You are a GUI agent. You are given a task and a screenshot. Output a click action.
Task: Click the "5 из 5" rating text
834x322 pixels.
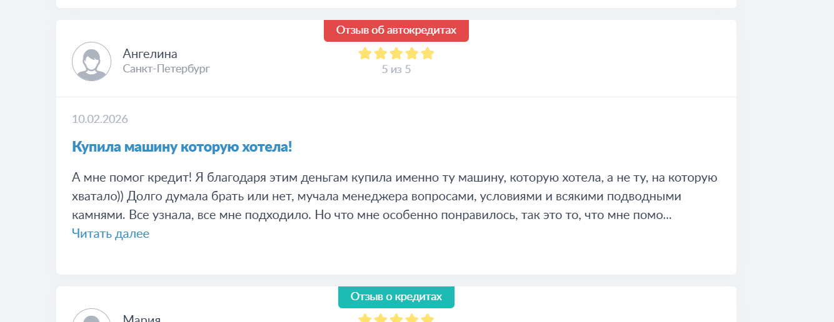coord(396,69)
